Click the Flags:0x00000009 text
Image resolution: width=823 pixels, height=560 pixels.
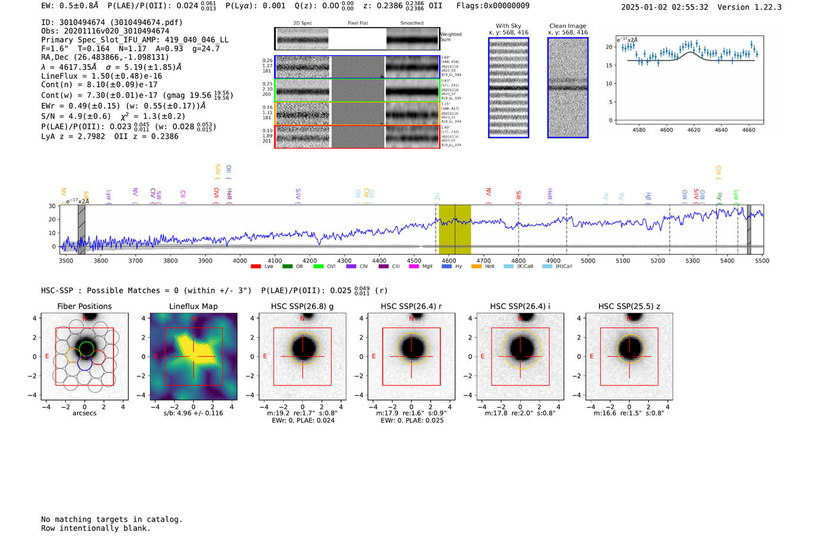(x=493, y=5)
